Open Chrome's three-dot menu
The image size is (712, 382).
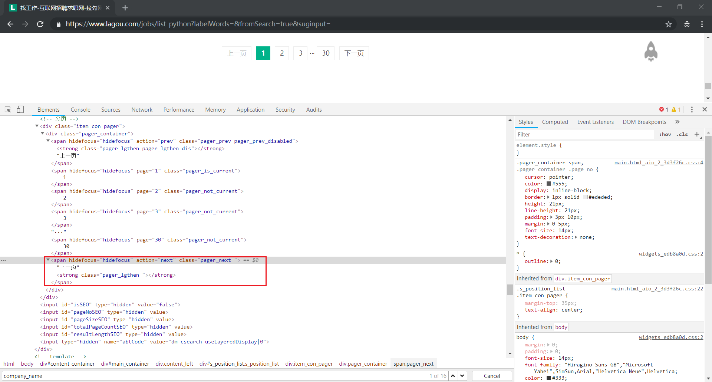click(702, 24)
